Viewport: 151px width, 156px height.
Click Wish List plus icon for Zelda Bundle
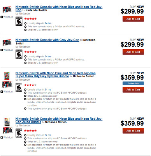click(2, 138)
